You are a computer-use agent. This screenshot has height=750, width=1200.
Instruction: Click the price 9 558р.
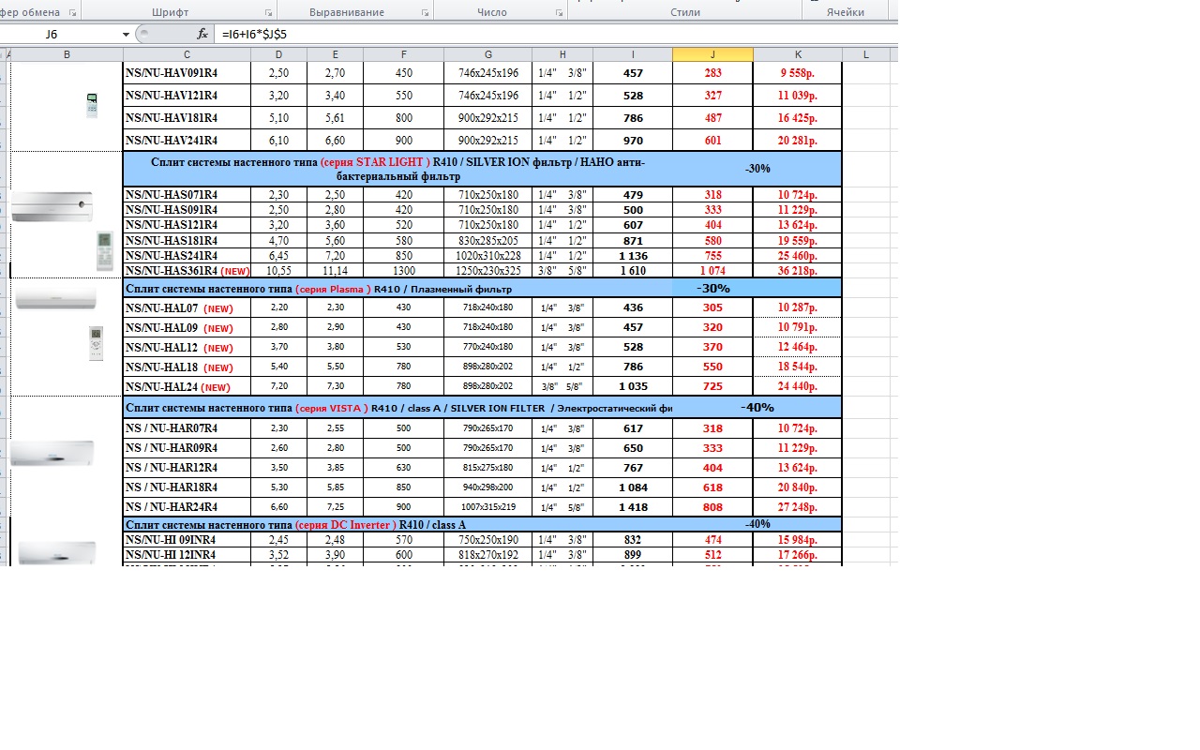pyautogui.click(x=798, y=73)
